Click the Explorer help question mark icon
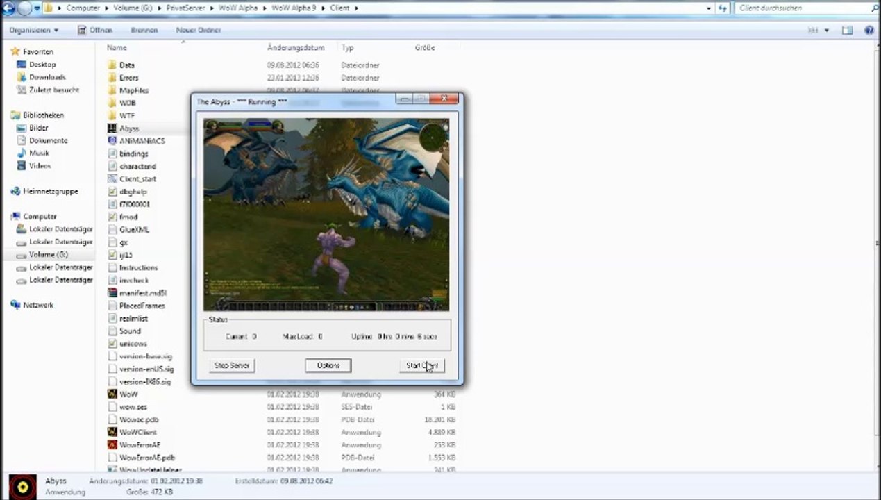Viewport: 881px width, 500px height. [x=869, y=31]
